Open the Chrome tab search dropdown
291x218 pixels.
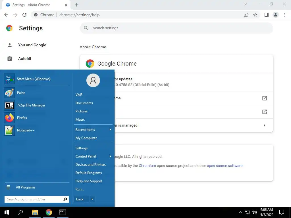[245, 4]
